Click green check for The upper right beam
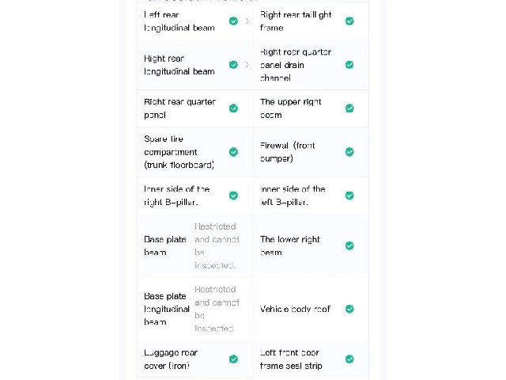506x380 pixels. pyautogui.click(x=349, y=108)
